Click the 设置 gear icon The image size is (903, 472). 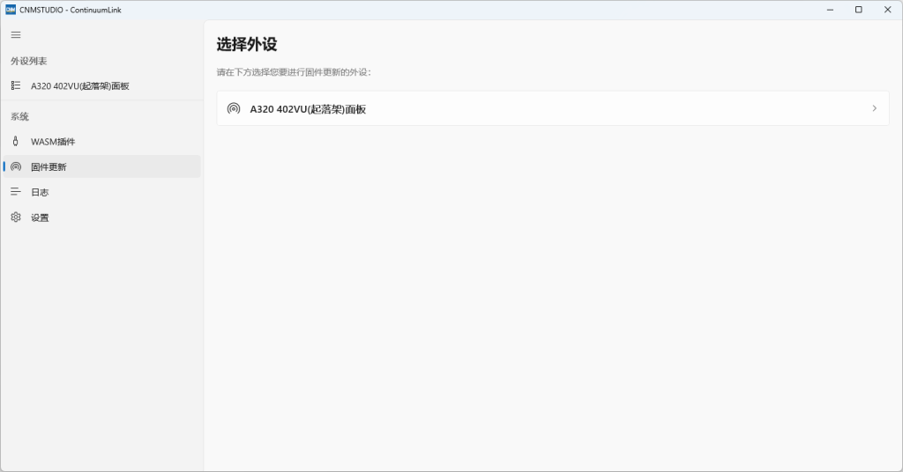click(x=16, y=218)
